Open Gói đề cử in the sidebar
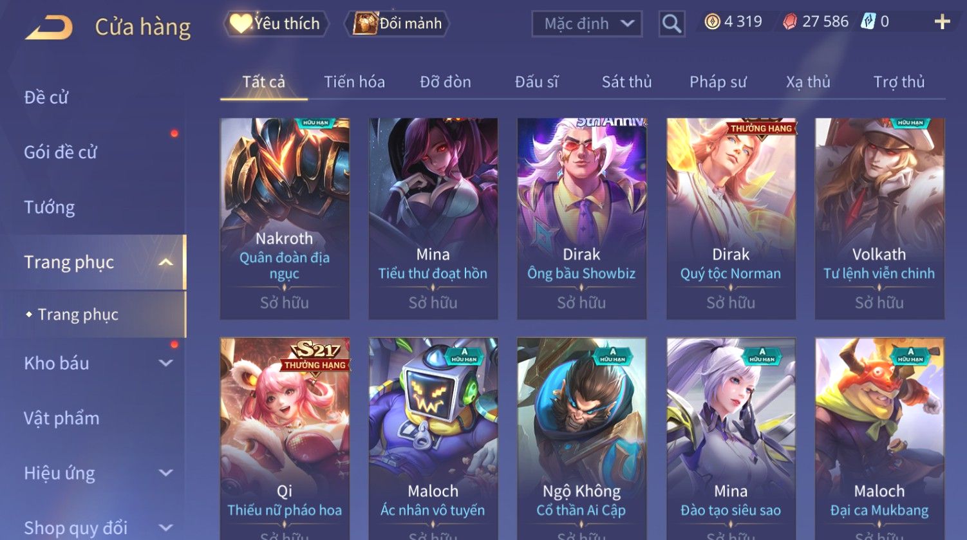This screenshot has width=967, height=540. point(61,152)
